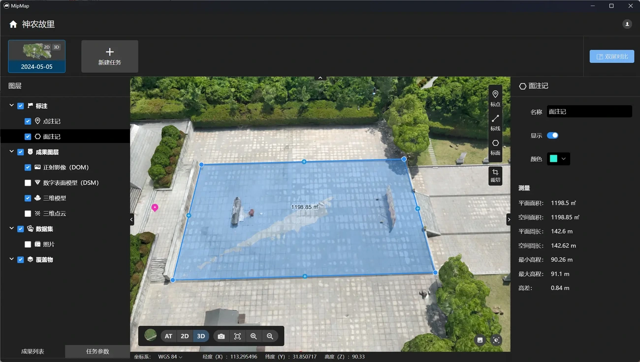The width and height of the screenshot is (640, 362).
Task: Enable the 数字表面模型 (DSM) layer checkbox
Action: click(x=28, y=183)
